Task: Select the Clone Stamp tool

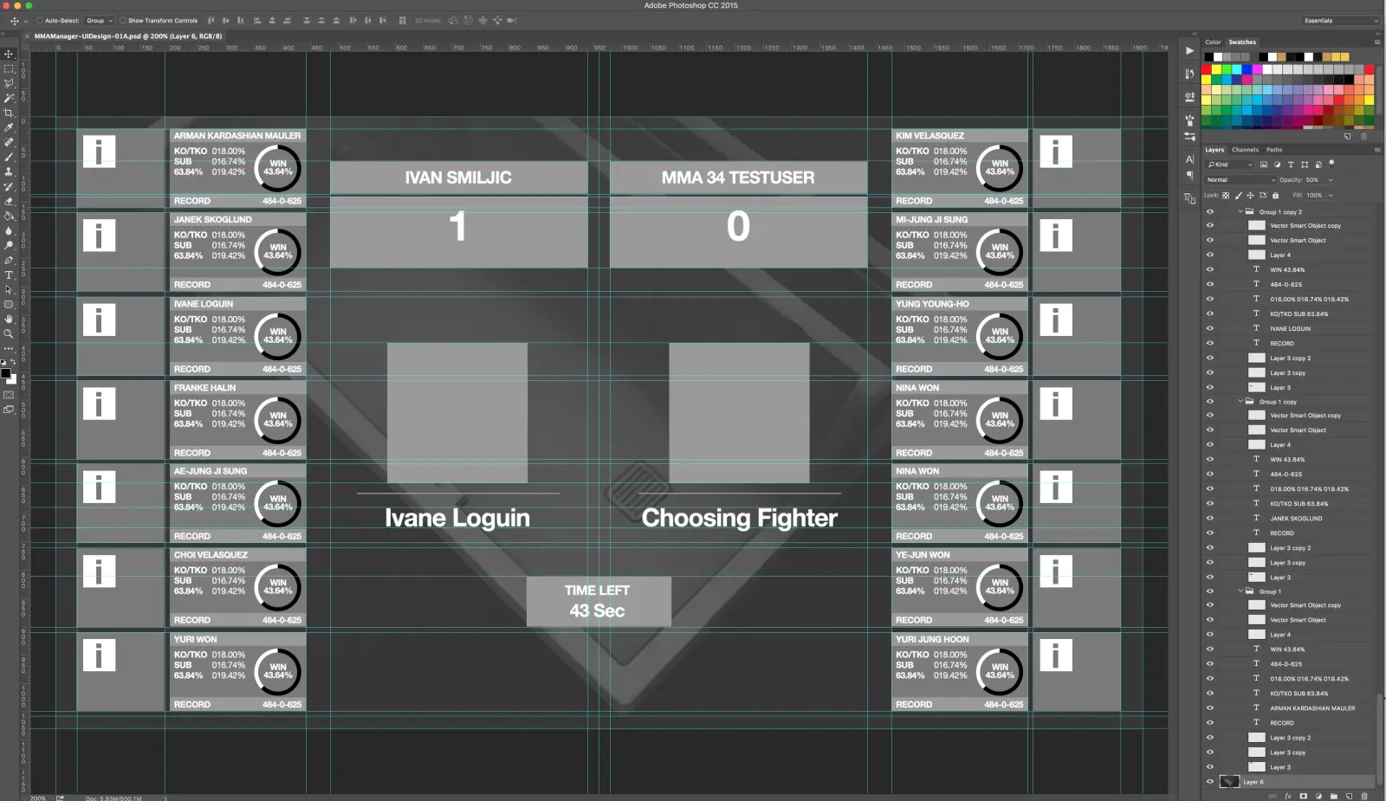Action: [x=9, y=171]
